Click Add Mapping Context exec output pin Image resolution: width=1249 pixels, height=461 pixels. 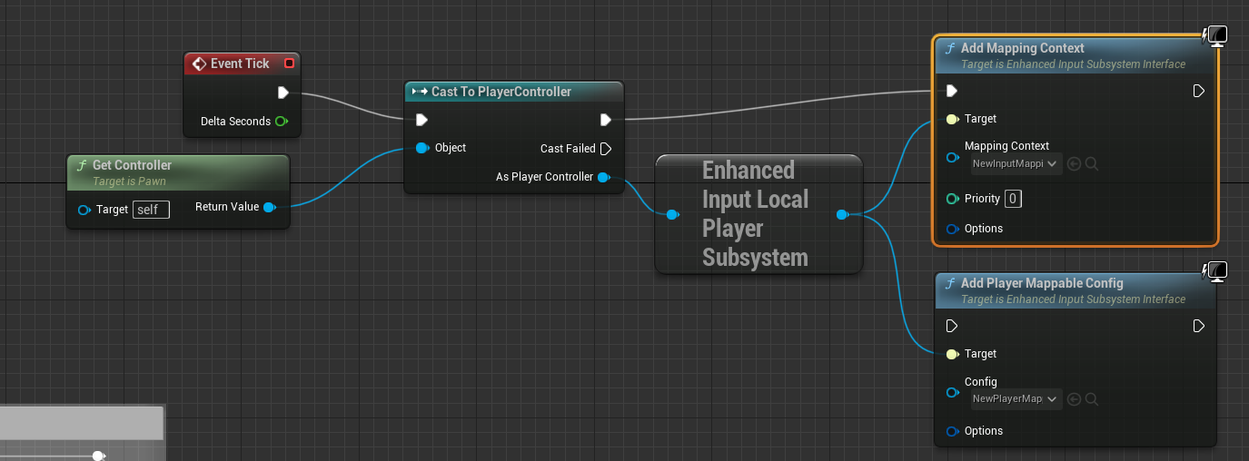[x=1199, y=91]
